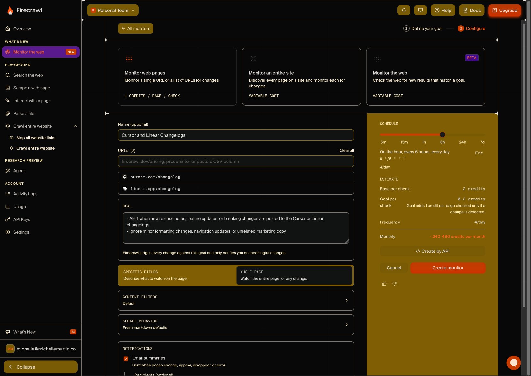Click the URLs input field
531x376 pixels.
click(236, 161)
